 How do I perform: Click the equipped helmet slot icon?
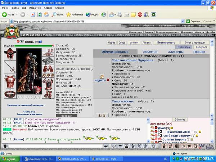[10, 54]
